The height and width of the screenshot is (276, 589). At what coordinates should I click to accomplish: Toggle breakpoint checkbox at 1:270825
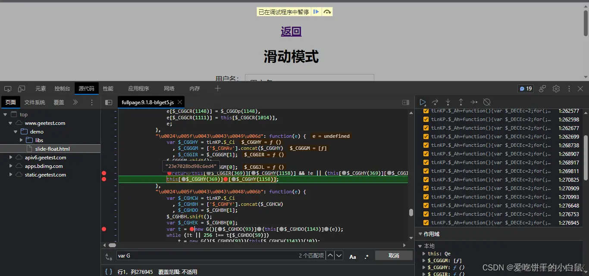(x=426, y=180)
